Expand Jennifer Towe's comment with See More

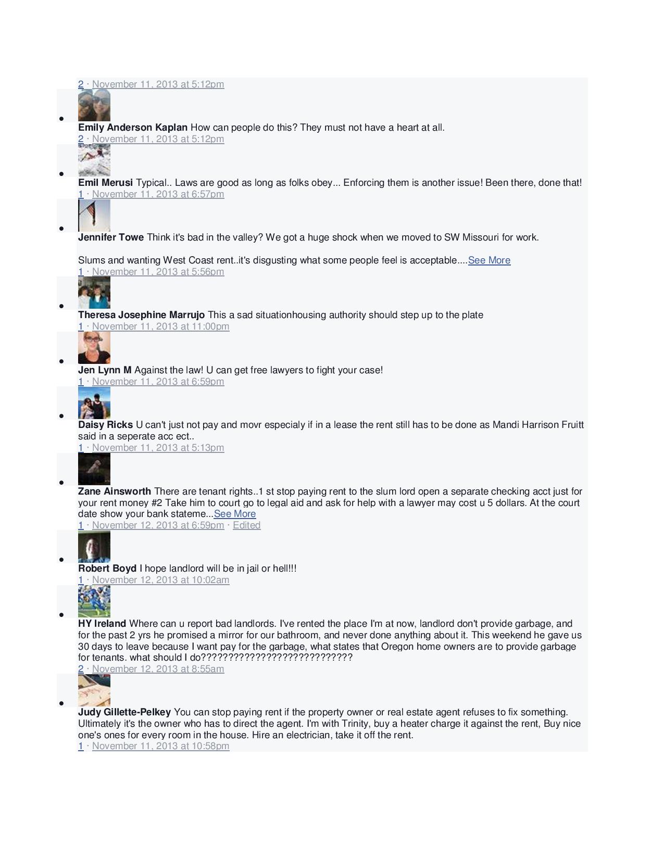pyautogui.click(x=489, y=260)
